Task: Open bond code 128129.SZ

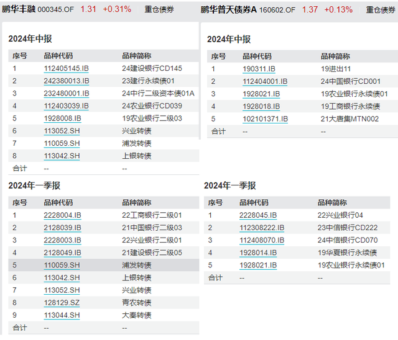Action: (62, 303)
